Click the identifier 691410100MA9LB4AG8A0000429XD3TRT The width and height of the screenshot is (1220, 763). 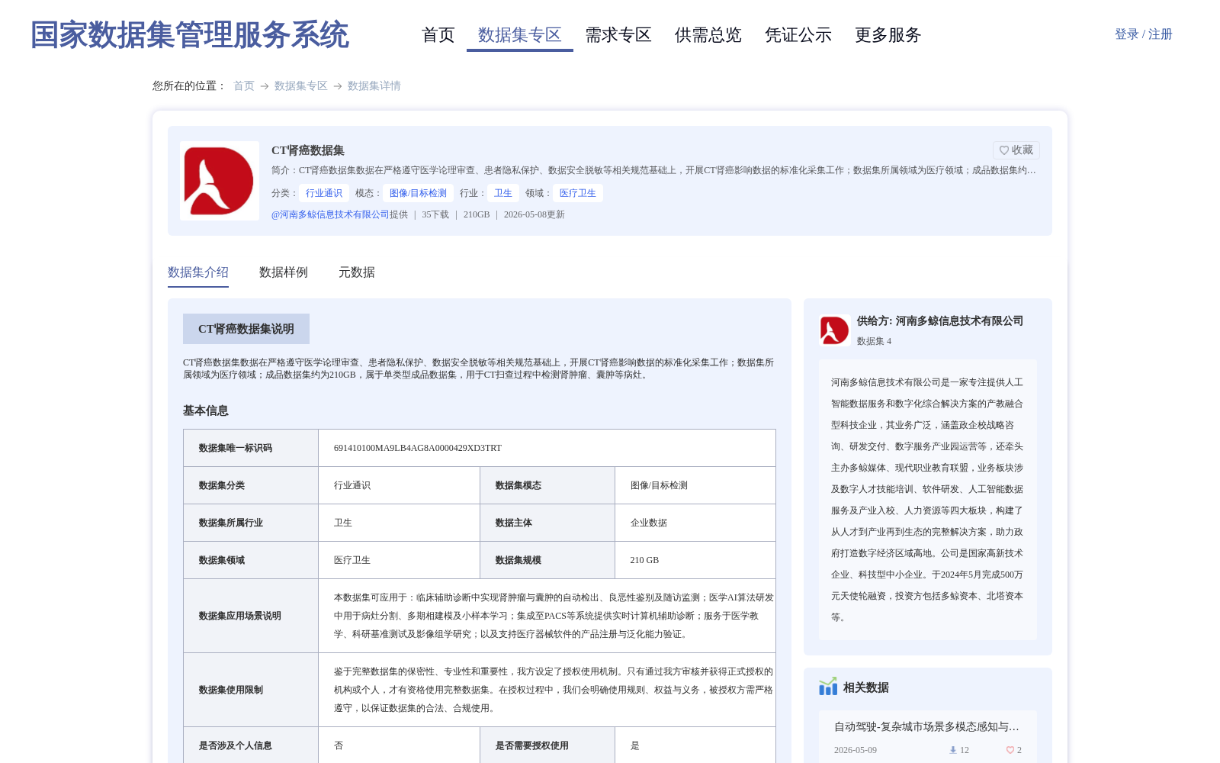[x=418, y=448]
